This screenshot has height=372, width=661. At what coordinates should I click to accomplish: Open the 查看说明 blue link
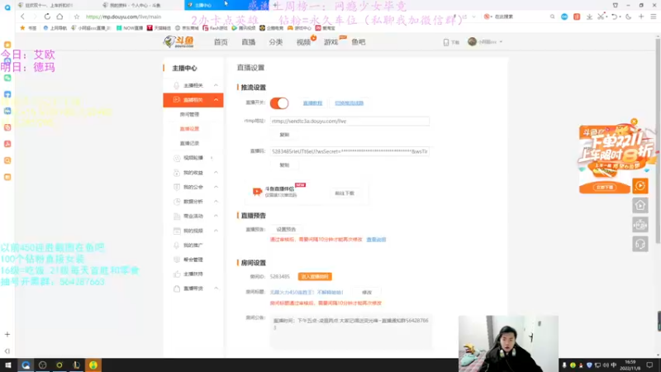[x=376, y=240]
